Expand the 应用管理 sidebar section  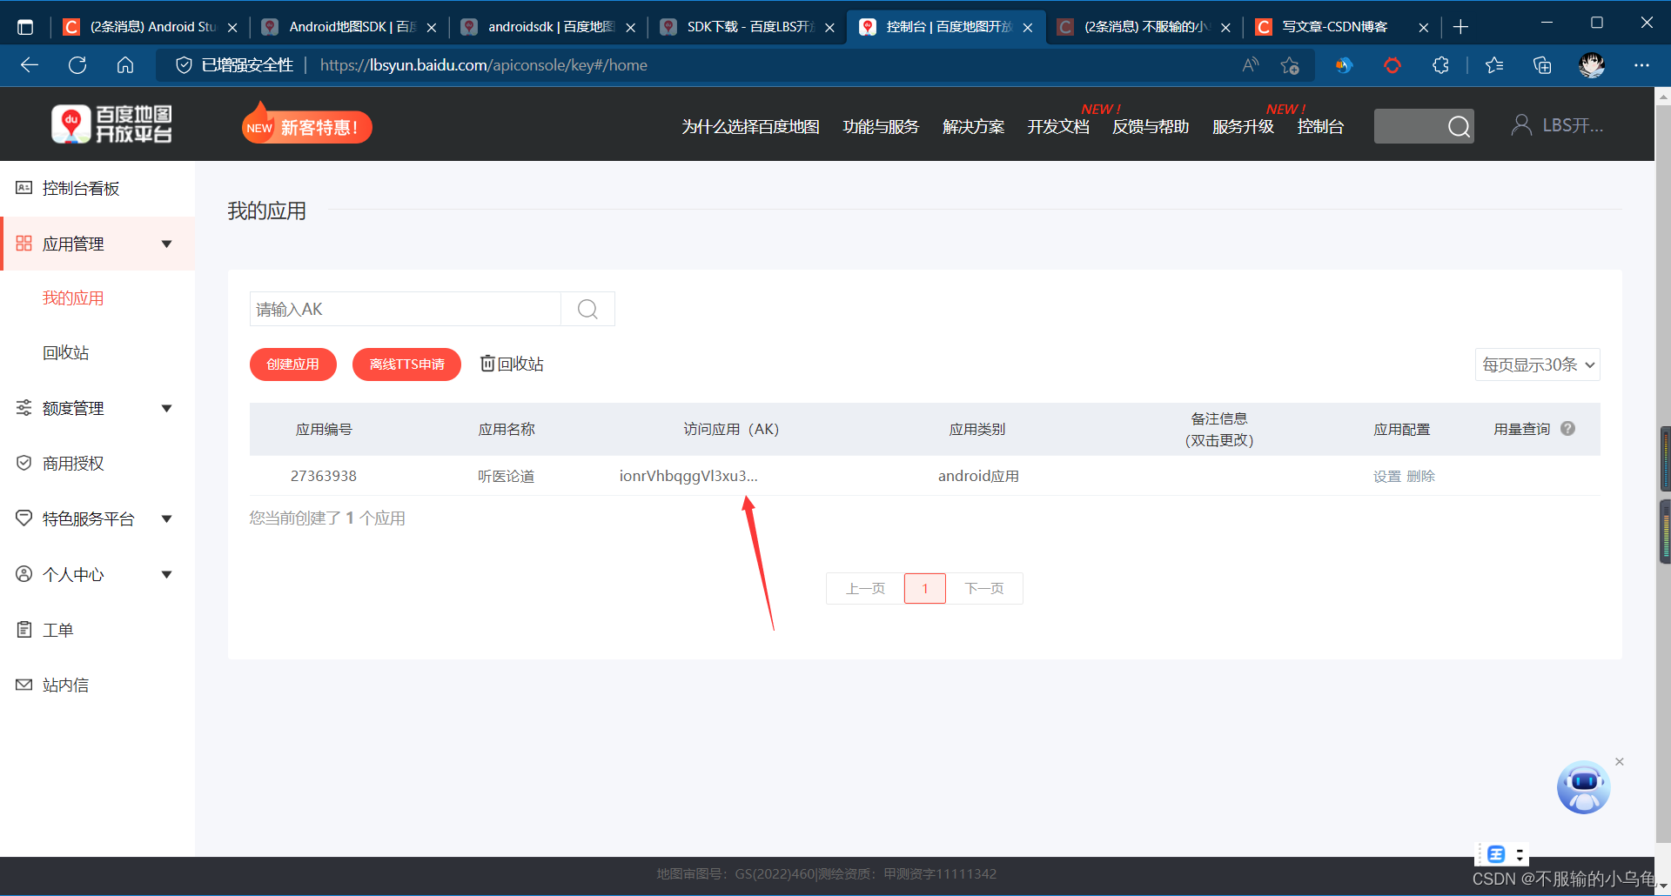pos(97,244)
